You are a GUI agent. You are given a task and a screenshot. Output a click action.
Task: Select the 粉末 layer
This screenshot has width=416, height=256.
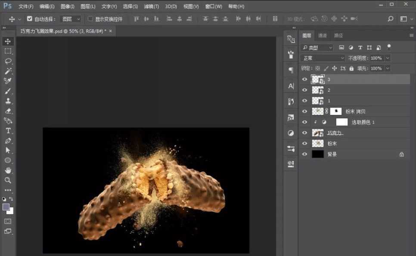[332, 144]
